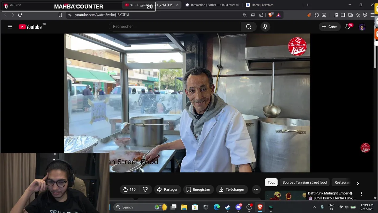Open the Leo AI sparkle icon
Screen dimensions: 378x213
click(x=358, y=15)
